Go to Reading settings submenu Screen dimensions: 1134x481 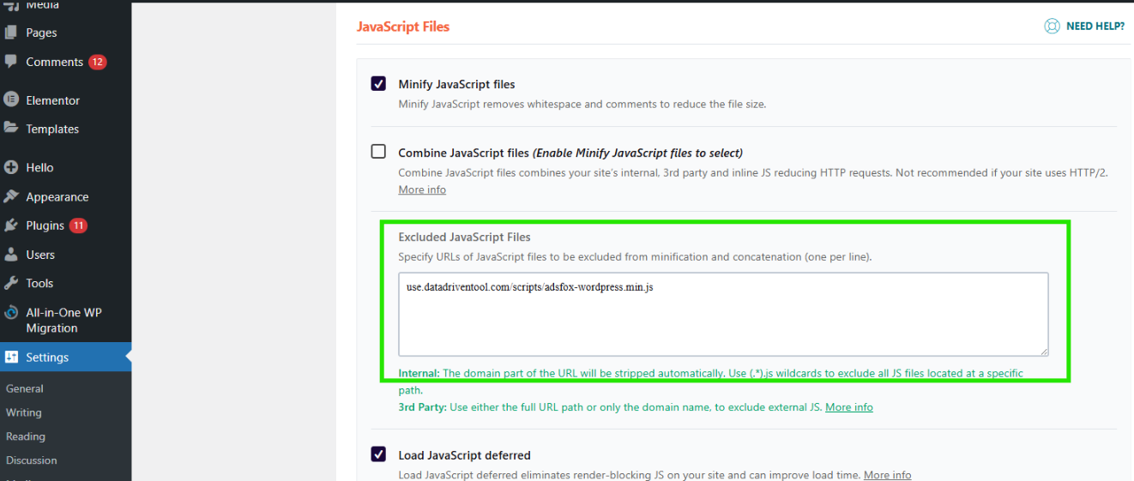(26, 436)
